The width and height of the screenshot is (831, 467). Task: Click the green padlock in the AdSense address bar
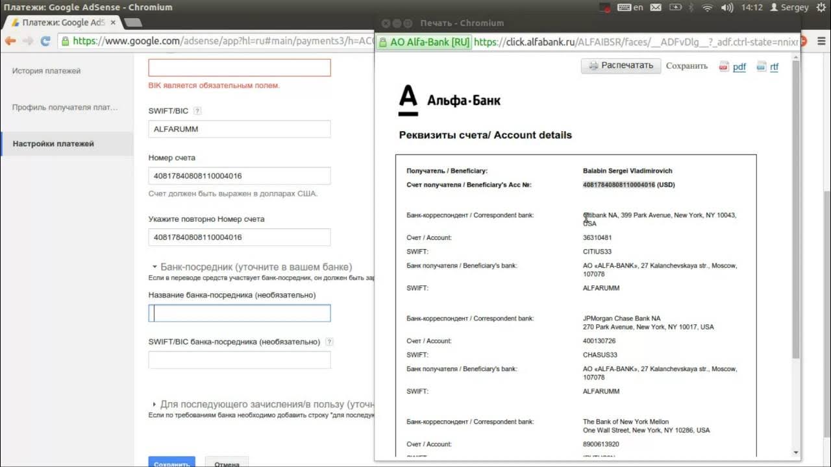[x=66, y=41]
